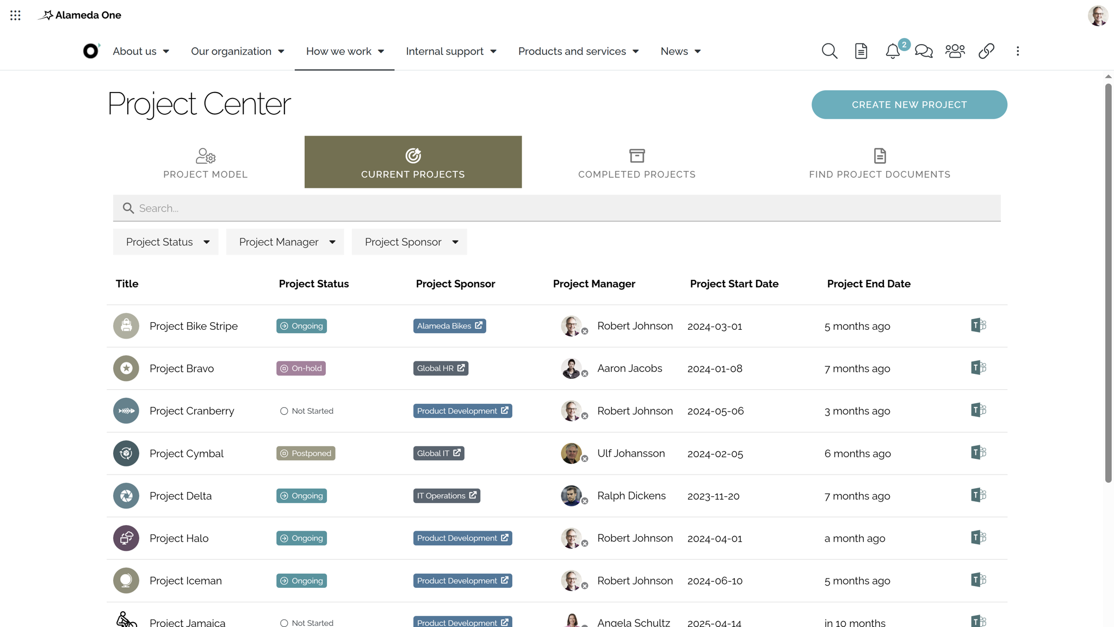Click the home circle icon beside About us
1114x627 pixels.
[91, 51]
